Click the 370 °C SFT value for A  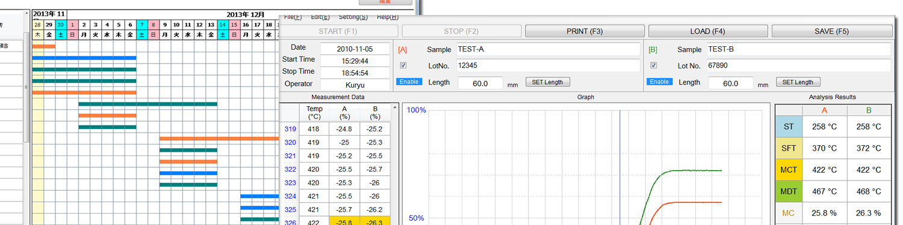pyautogui.click(x=824, y=148)
